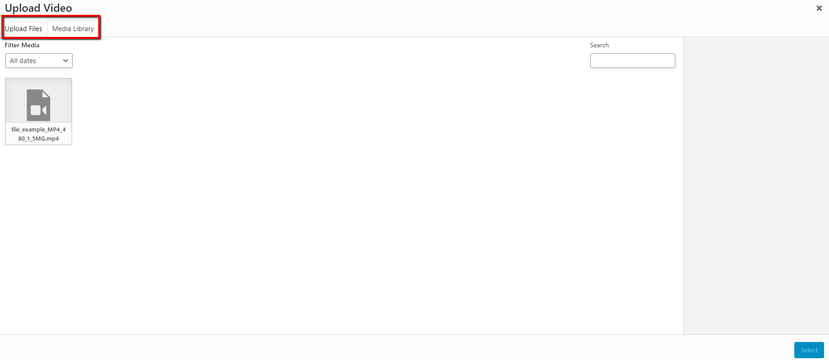Click the Upload Video dialog title

pos(38,8)
